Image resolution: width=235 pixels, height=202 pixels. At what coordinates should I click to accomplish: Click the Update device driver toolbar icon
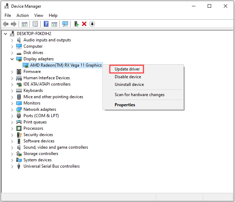[x=76, y=24]
